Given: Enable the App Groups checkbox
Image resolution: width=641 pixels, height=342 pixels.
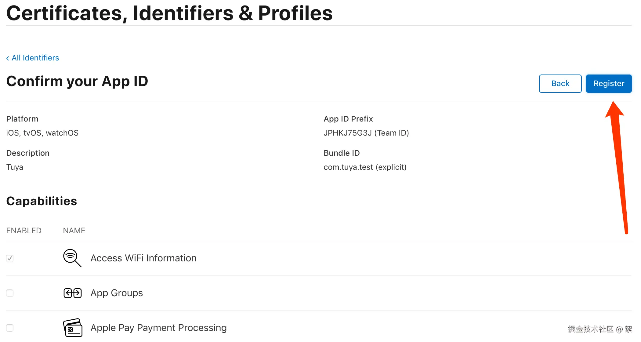Looking at the screenshot, I should click(x=10, y=293).
